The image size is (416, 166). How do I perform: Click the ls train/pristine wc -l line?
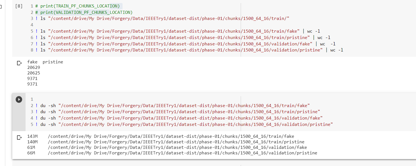(183, 37)
